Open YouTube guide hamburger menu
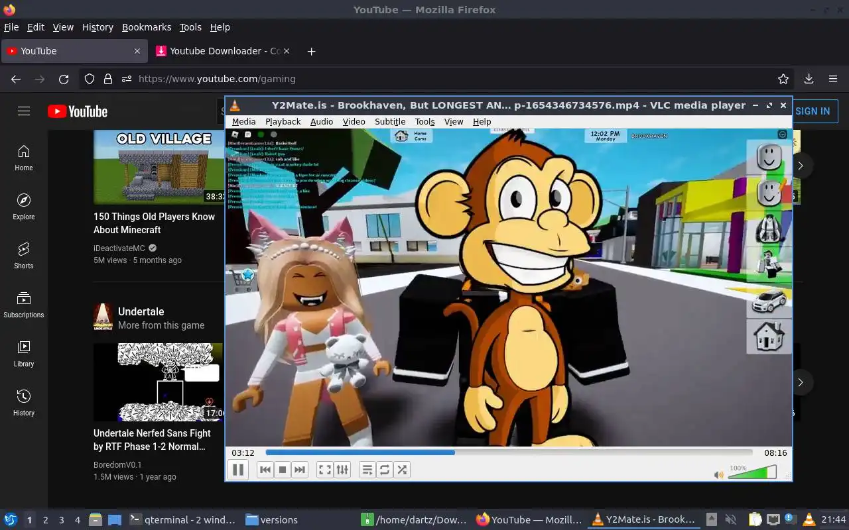The image size is (849, 530). click(24, 111)
